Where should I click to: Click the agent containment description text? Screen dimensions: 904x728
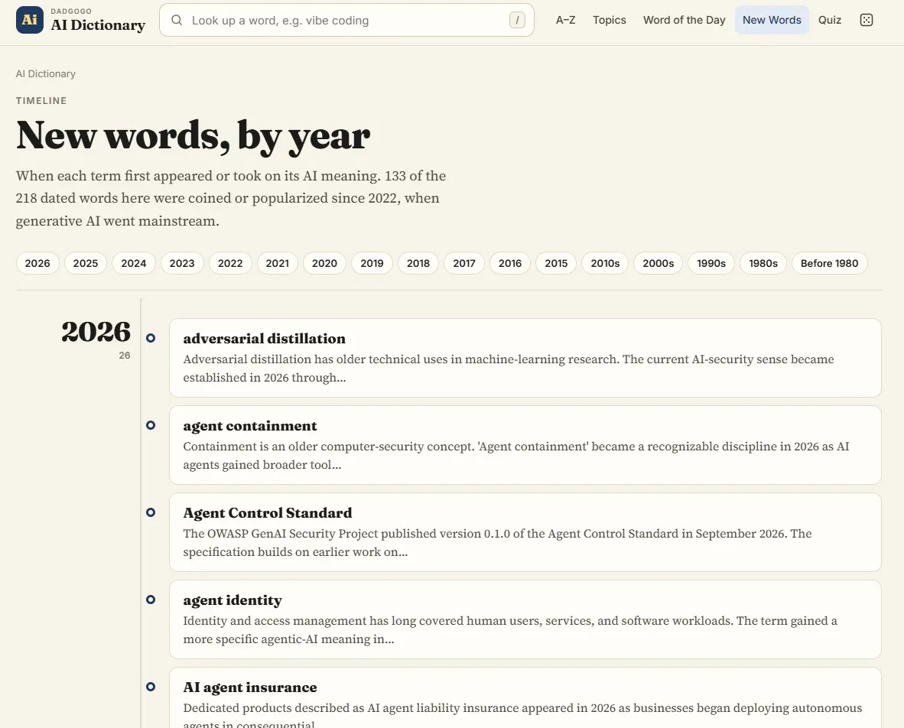pyautogui.click(x=516, y=455)
